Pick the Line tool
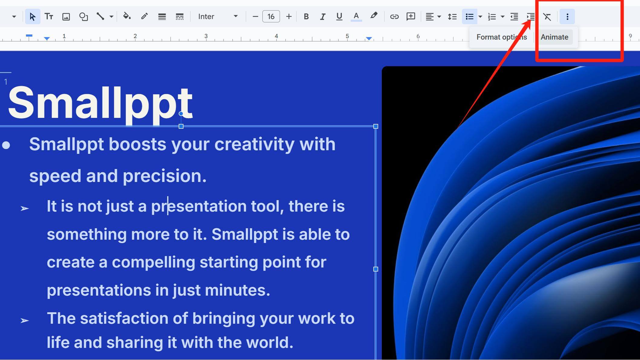Screen dimensions: 640x360 [100, 16]
